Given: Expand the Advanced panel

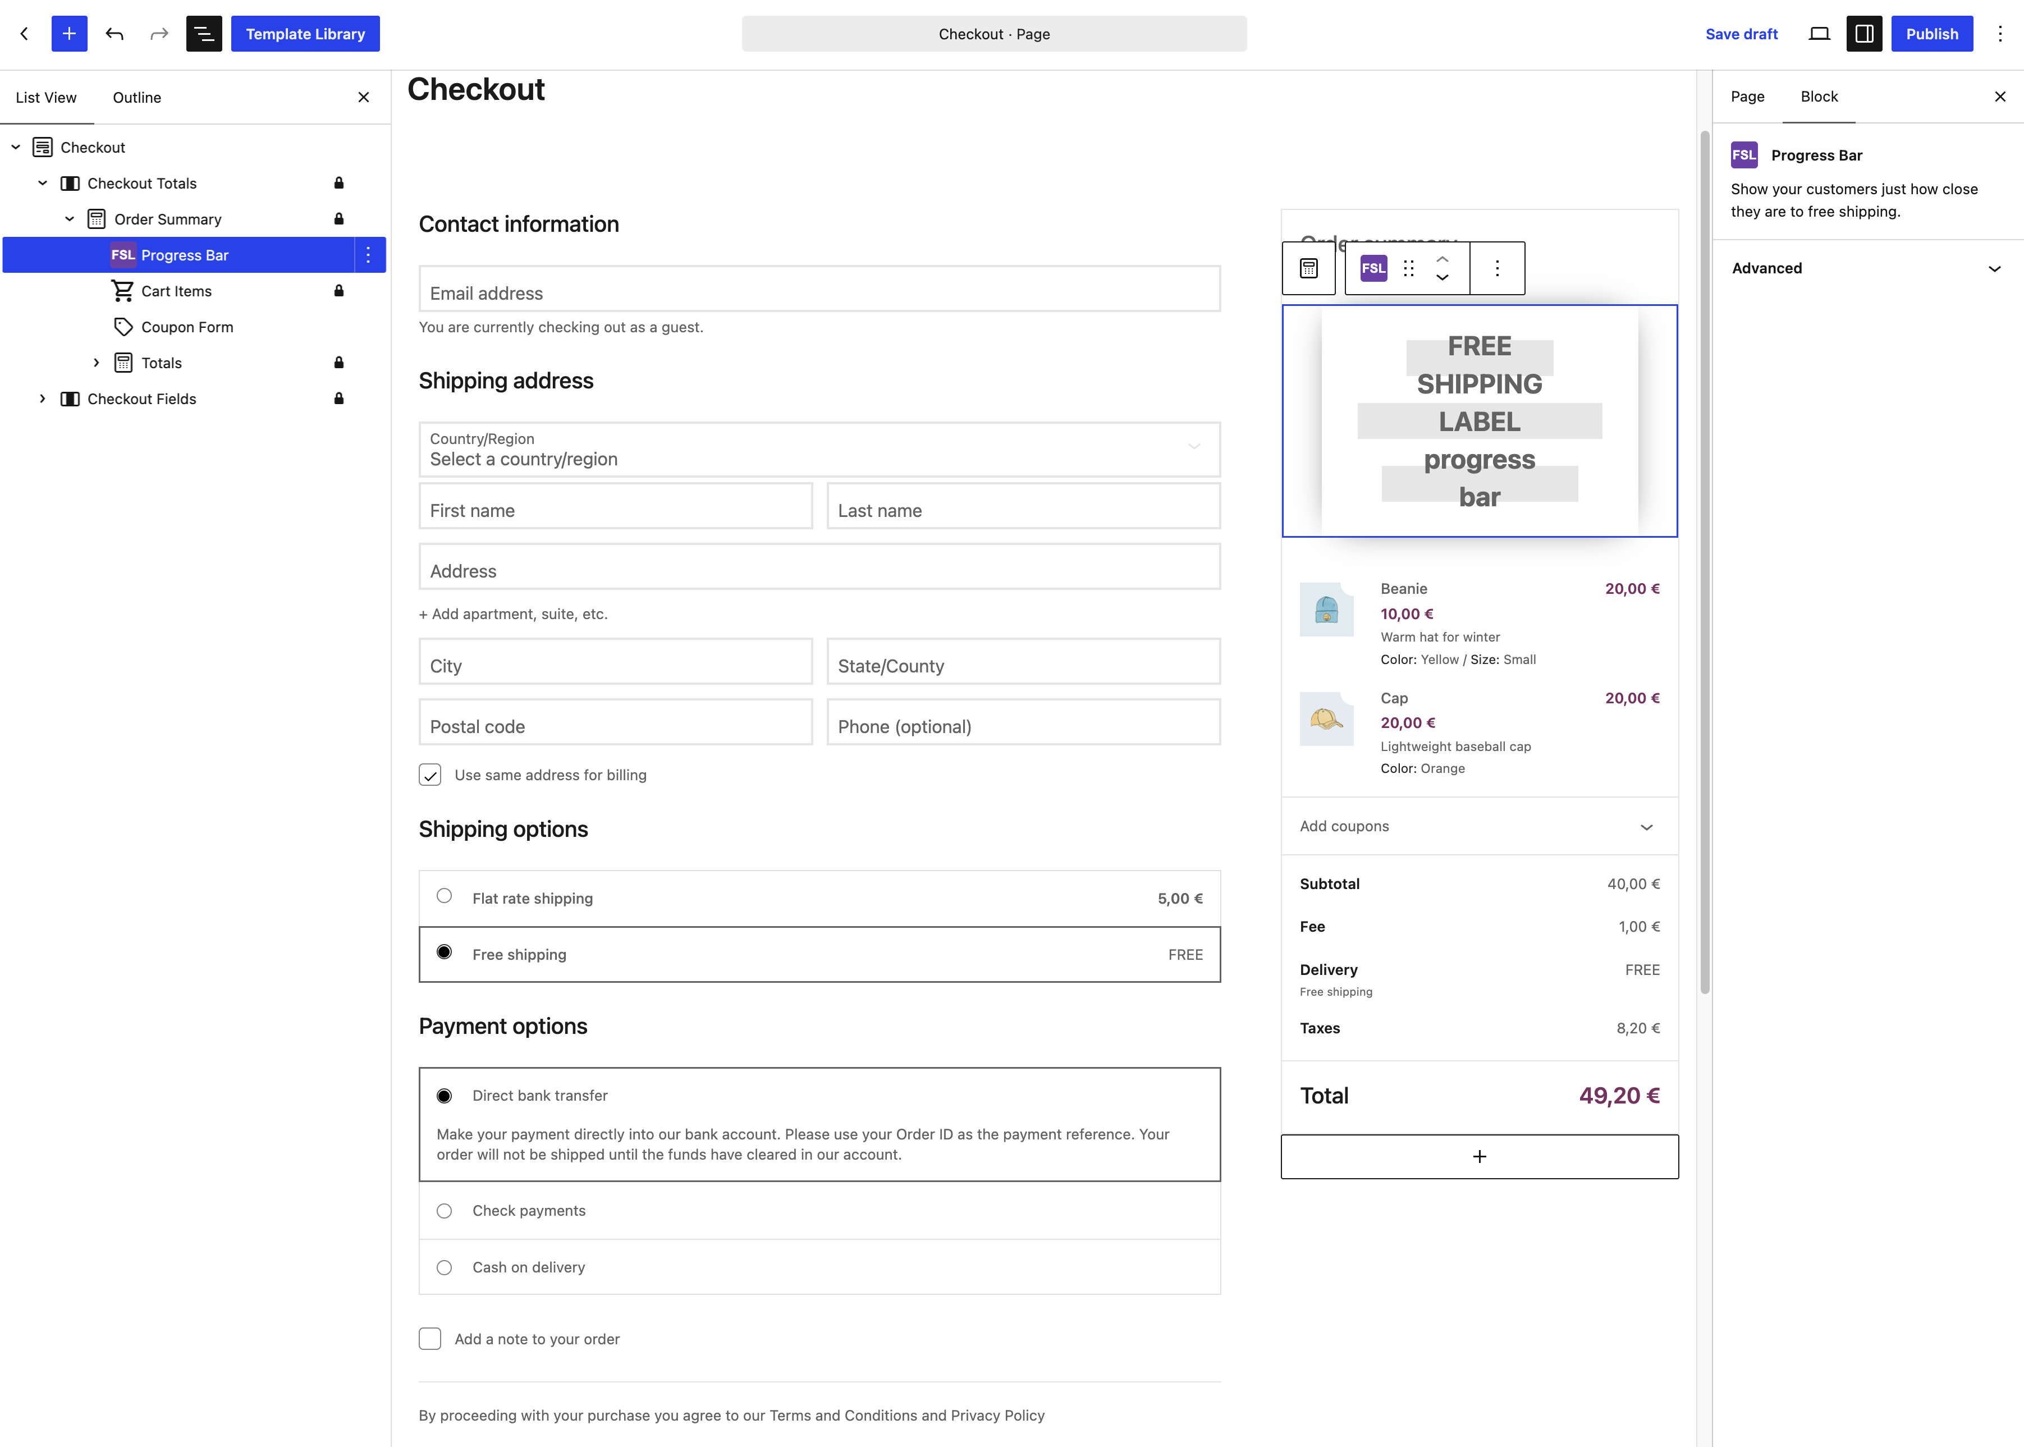Looking at the screenshot, I should click(1867, 268).
